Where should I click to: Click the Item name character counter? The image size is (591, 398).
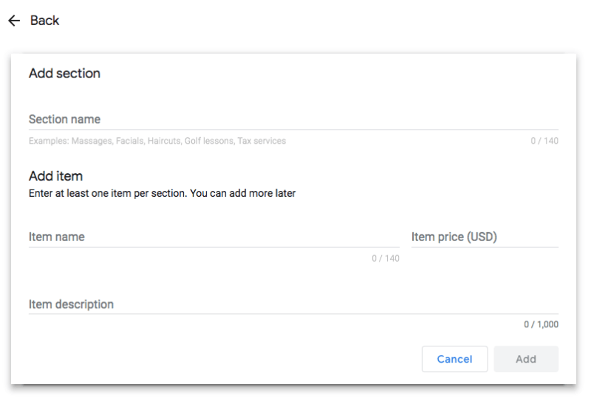pyautogui.click(x=386, y=259)
